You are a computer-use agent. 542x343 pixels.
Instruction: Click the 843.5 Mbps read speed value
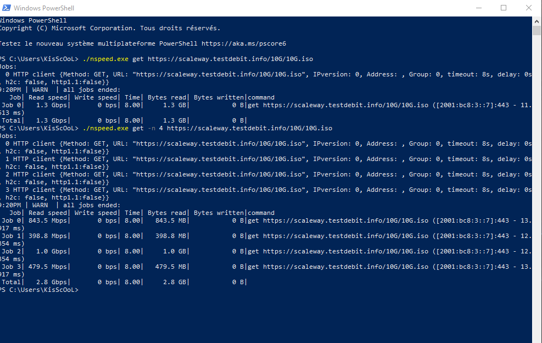tap(48, 220)
